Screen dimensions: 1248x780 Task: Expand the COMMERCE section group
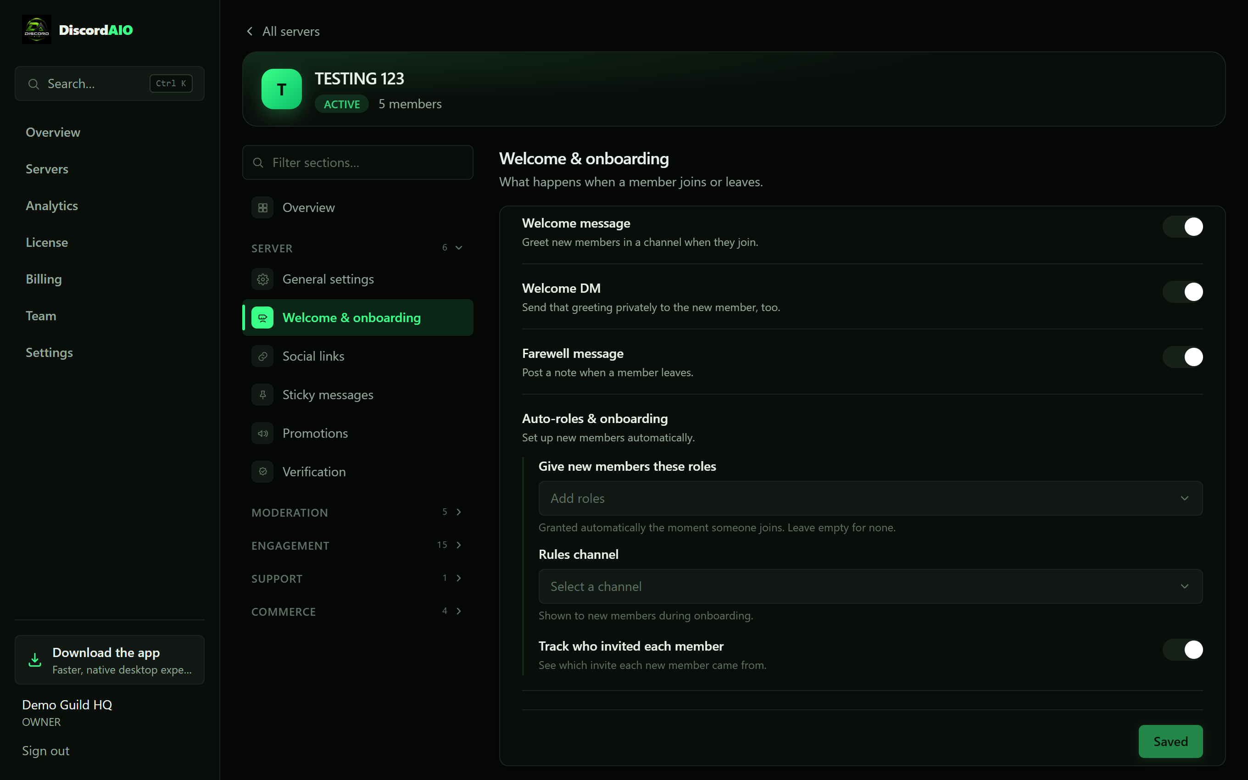pyautogui.click(x=357, y=611)
